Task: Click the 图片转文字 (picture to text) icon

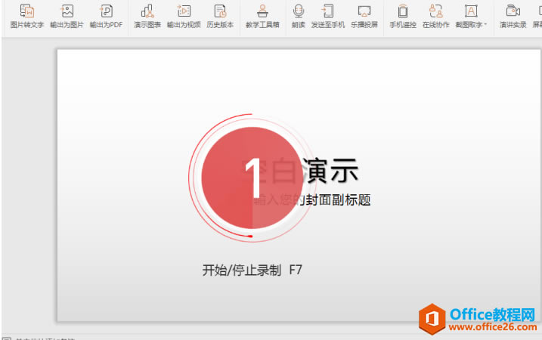Action: [x=27, y=16]
